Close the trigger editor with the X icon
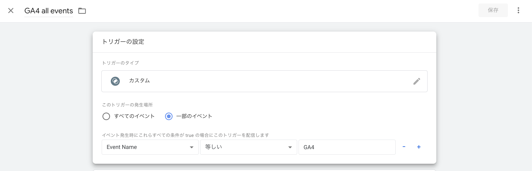This screenshot has width=532, height=171. click(x=11, y=11)
